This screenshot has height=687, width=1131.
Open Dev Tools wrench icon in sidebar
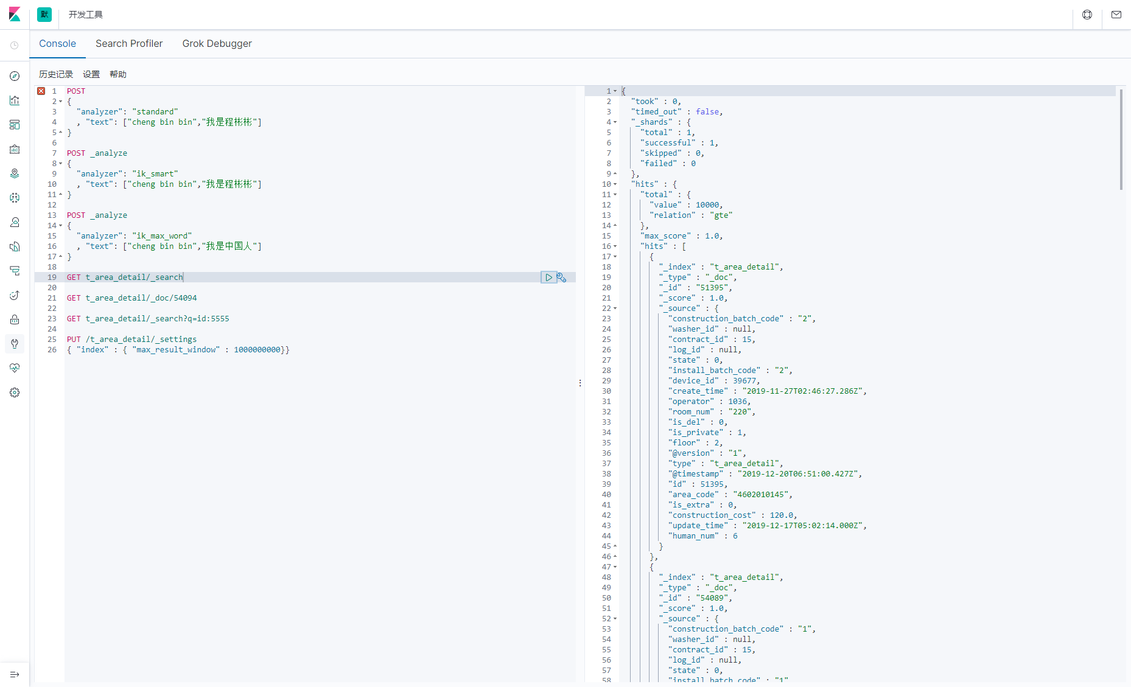[15, 344]
